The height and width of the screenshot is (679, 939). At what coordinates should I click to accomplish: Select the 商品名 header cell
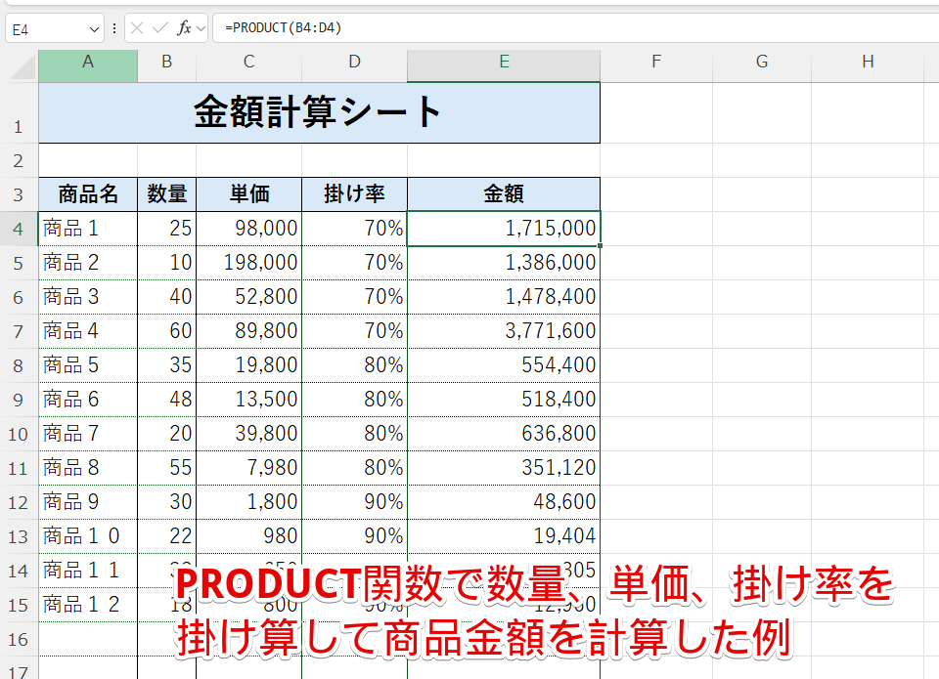coord(87,193)
